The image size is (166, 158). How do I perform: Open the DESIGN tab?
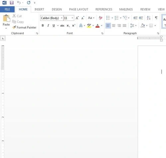click(57, 9)
